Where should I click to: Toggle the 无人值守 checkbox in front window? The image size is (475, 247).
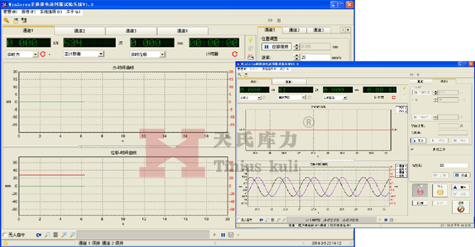(239, 220)
